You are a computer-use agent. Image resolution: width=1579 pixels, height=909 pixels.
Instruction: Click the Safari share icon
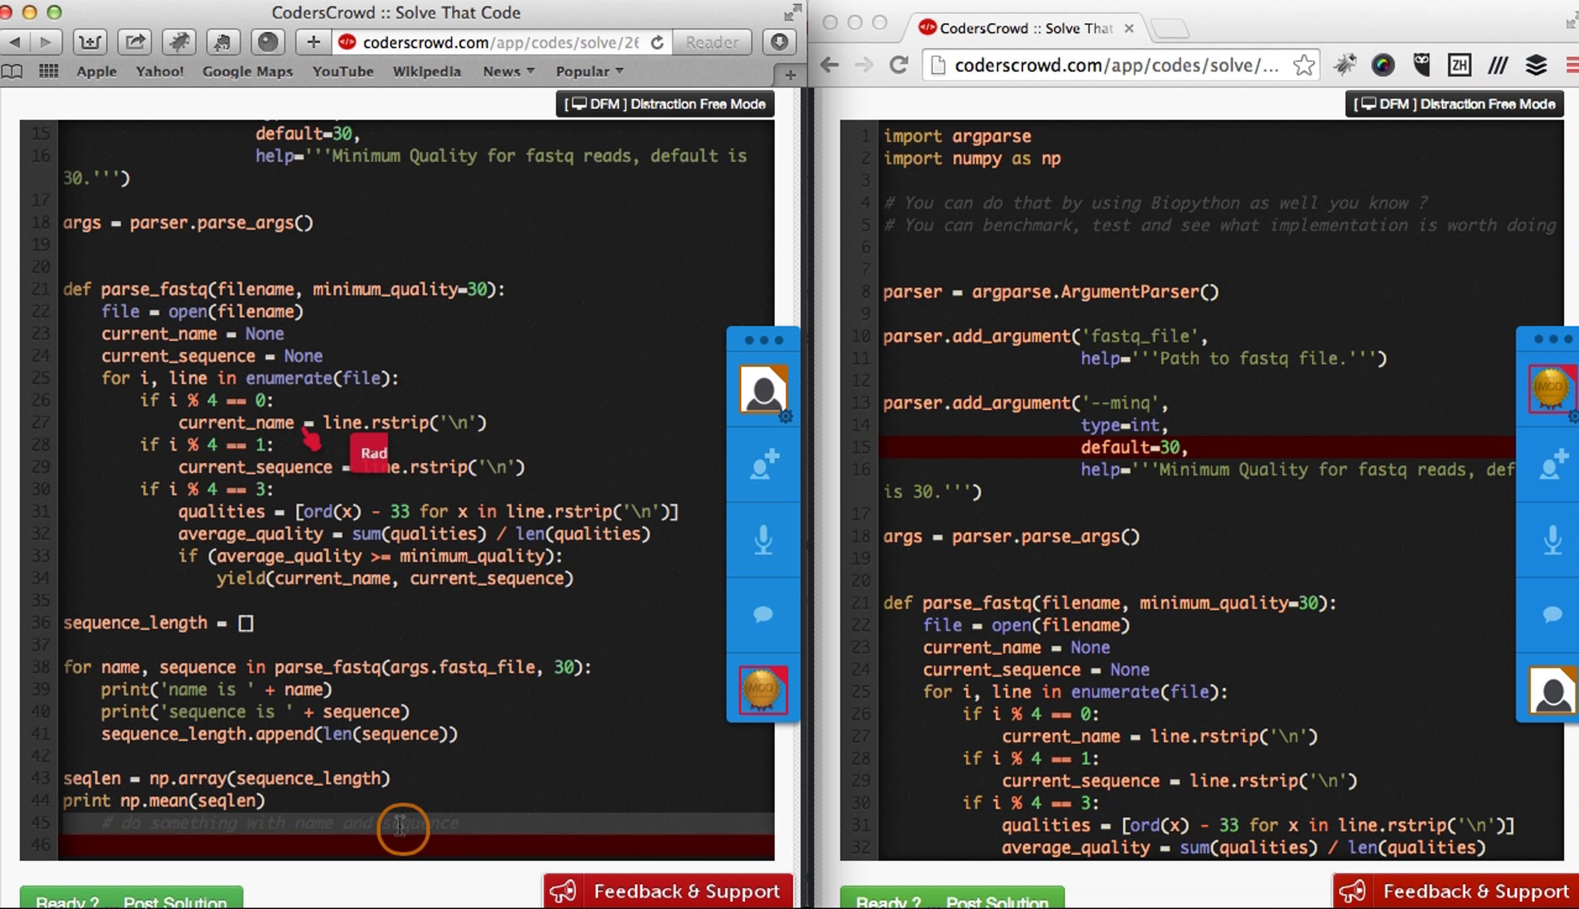click(x=135, y=43)
